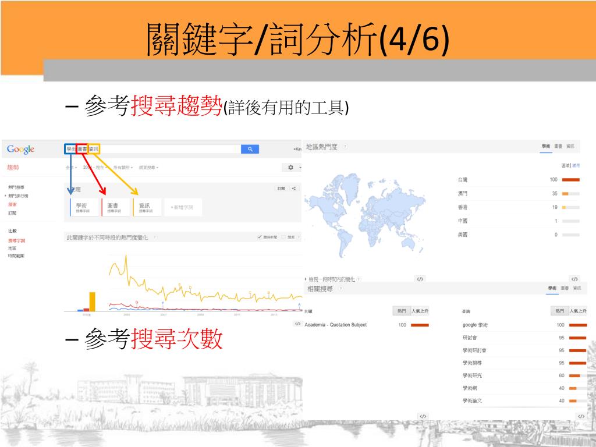This screenshot has height=447, width=596.
Task: Switch region list to 城市 view
Action: 576,166
